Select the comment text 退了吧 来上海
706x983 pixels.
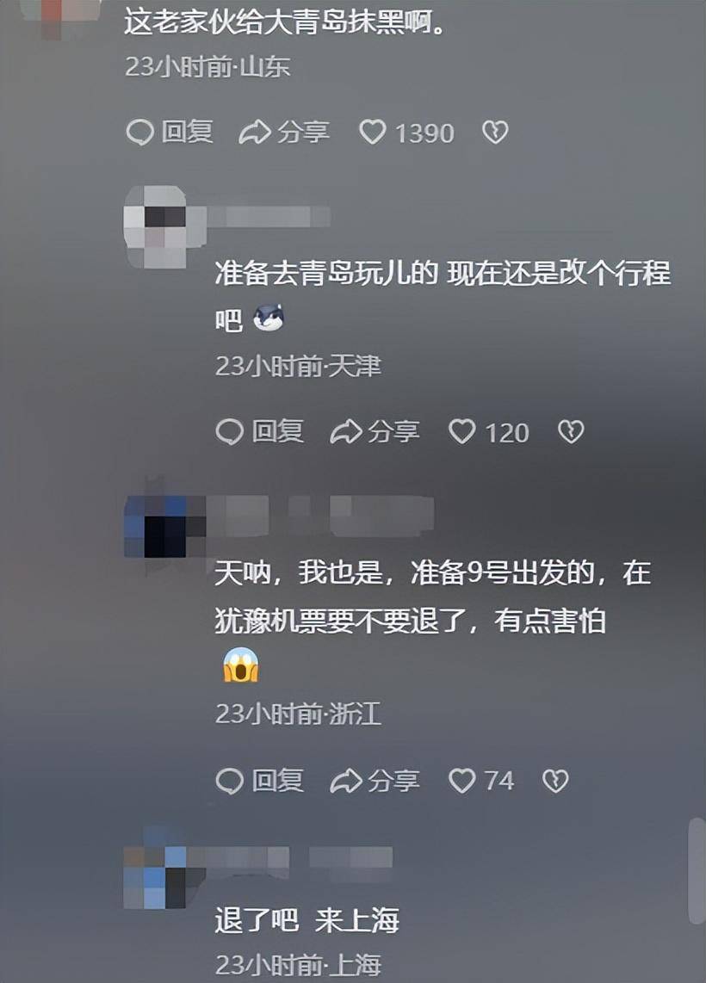307,920
